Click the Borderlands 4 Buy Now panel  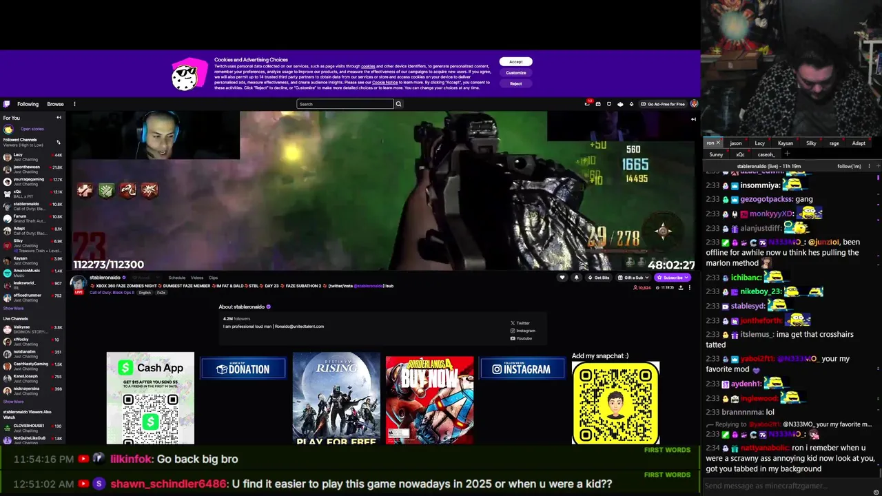point(429,400)
